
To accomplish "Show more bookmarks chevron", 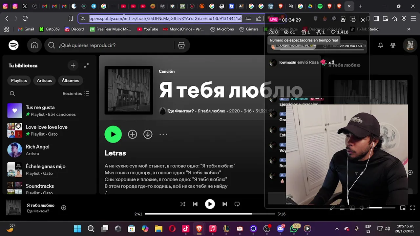I will (x=409, y=29).
